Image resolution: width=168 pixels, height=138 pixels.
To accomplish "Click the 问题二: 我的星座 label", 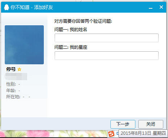I will coord(71,47).
